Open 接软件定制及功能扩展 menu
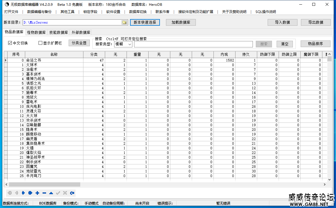 pyautogui.click(x=196, y=12)
